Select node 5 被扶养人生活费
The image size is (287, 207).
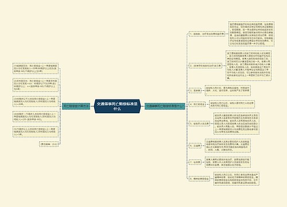[x=199, y=124]
